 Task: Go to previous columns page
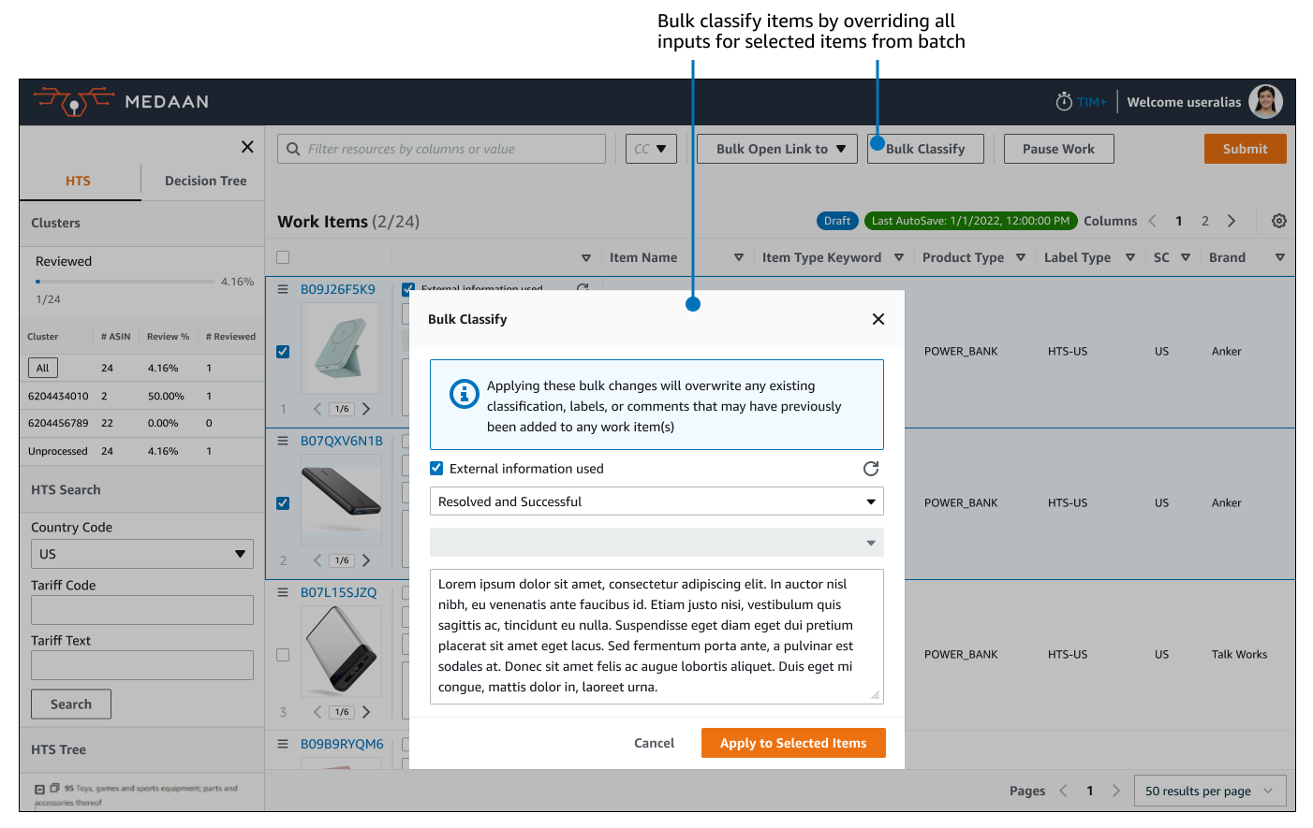tap(1153, 221)
